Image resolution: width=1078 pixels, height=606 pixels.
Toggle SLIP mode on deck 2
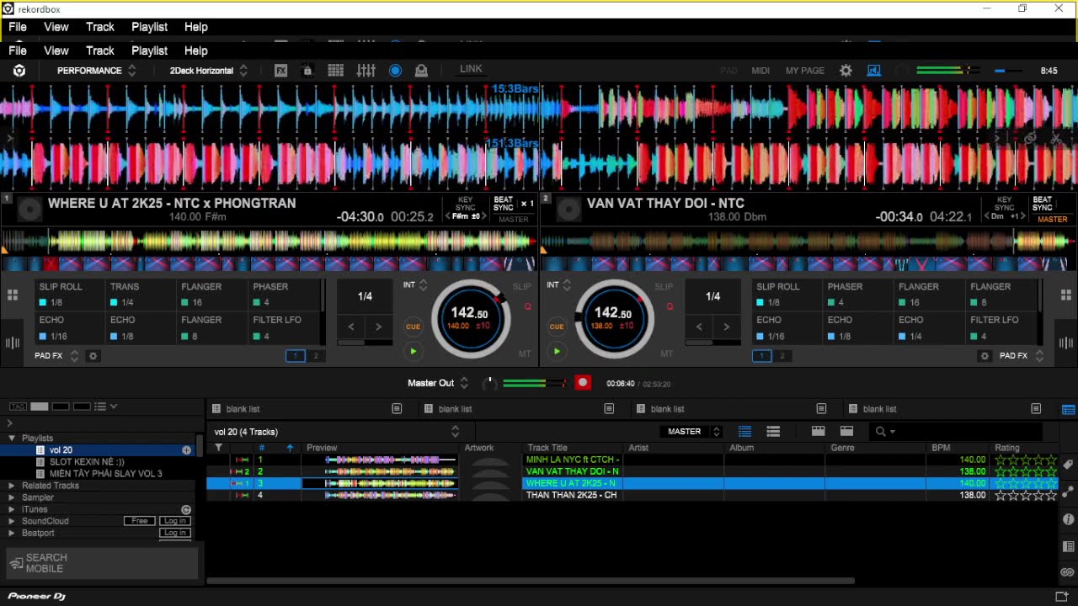coord(664,286)
